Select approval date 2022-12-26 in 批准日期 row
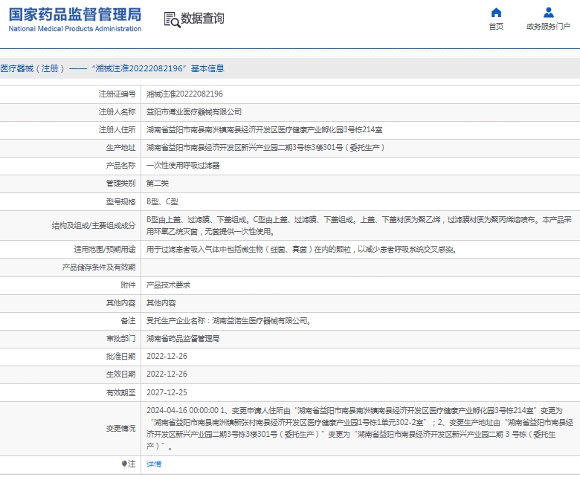The image size is (580, 477). point(167,356)
